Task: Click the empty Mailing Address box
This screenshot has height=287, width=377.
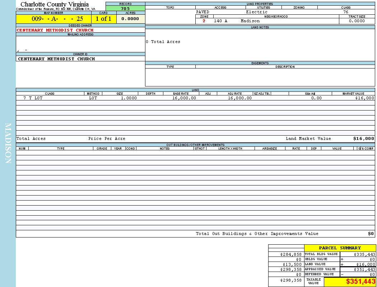Action: pyautogui.click(x=80, y=44)
